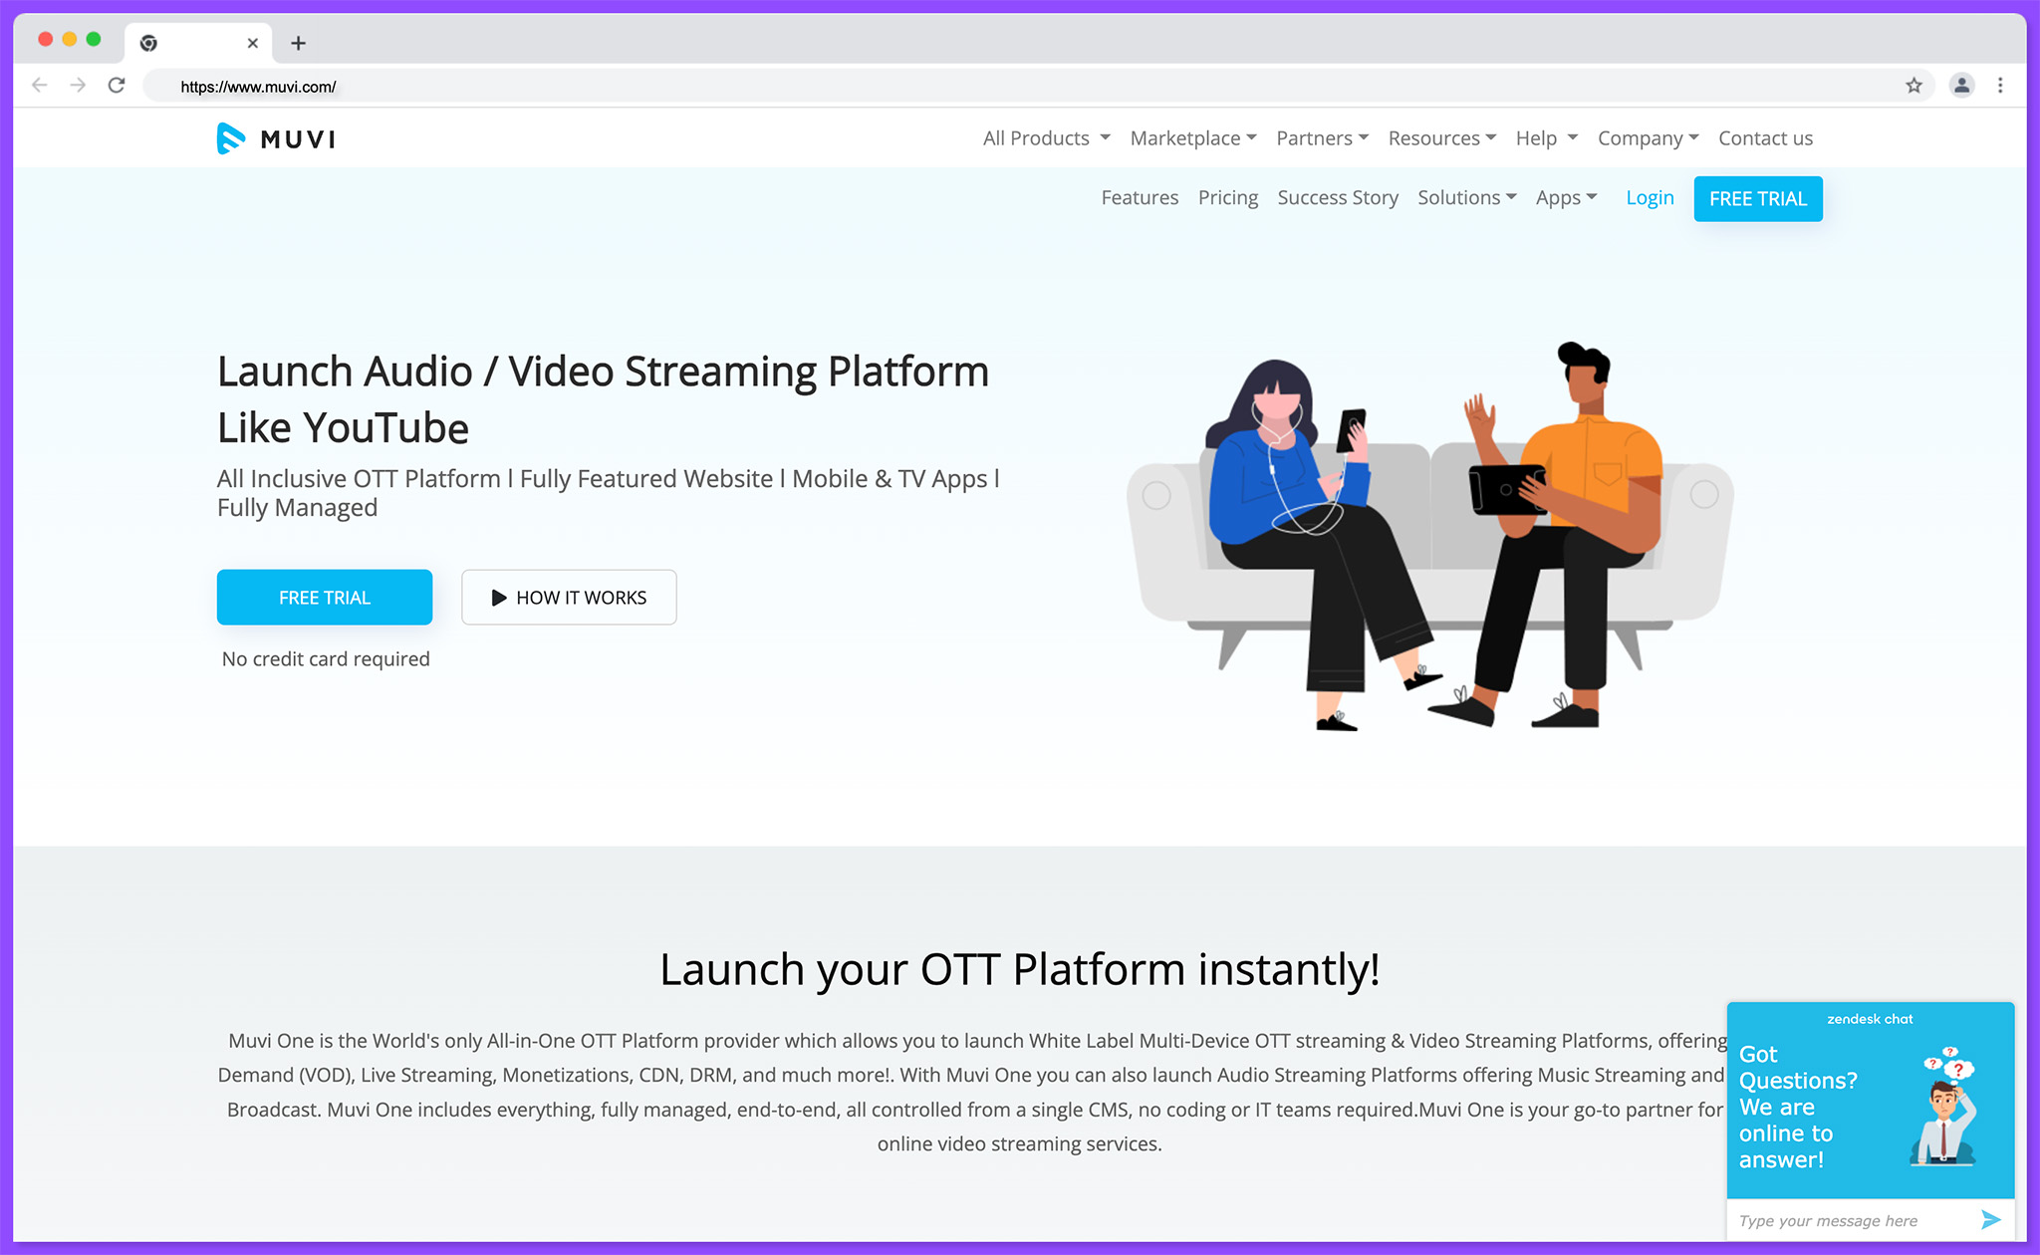Image resolution: width=2040 pixels, height=1255 pixels.
Task: Click the back navigation arrow
Action: [x=38, y=86]
